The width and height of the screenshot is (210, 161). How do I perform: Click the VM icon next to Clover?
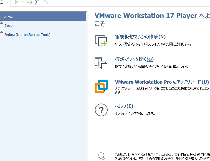pos(1,25)
